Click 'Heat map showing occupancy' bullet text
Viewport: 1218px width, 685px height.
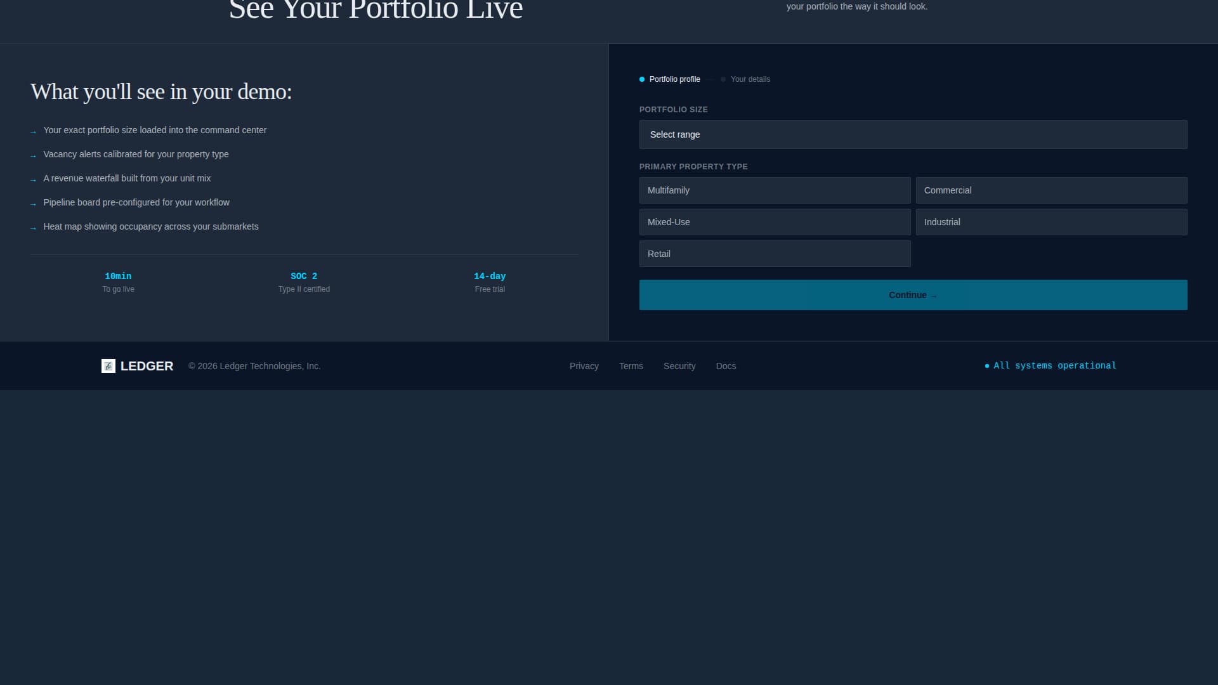151,226
